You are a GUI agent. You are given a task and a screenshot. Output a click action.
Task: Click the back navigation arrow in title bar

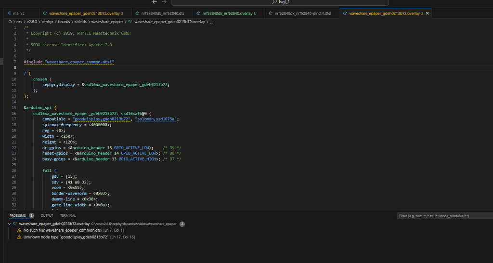[155, 2]
